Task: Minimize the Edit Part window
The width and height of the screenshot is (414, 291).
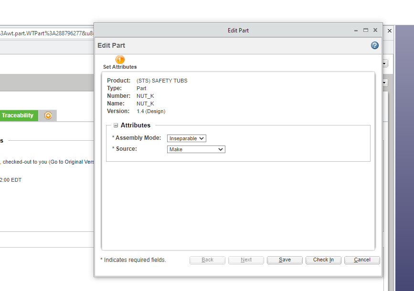Action: pyautogui.click(x=356, y=30)
